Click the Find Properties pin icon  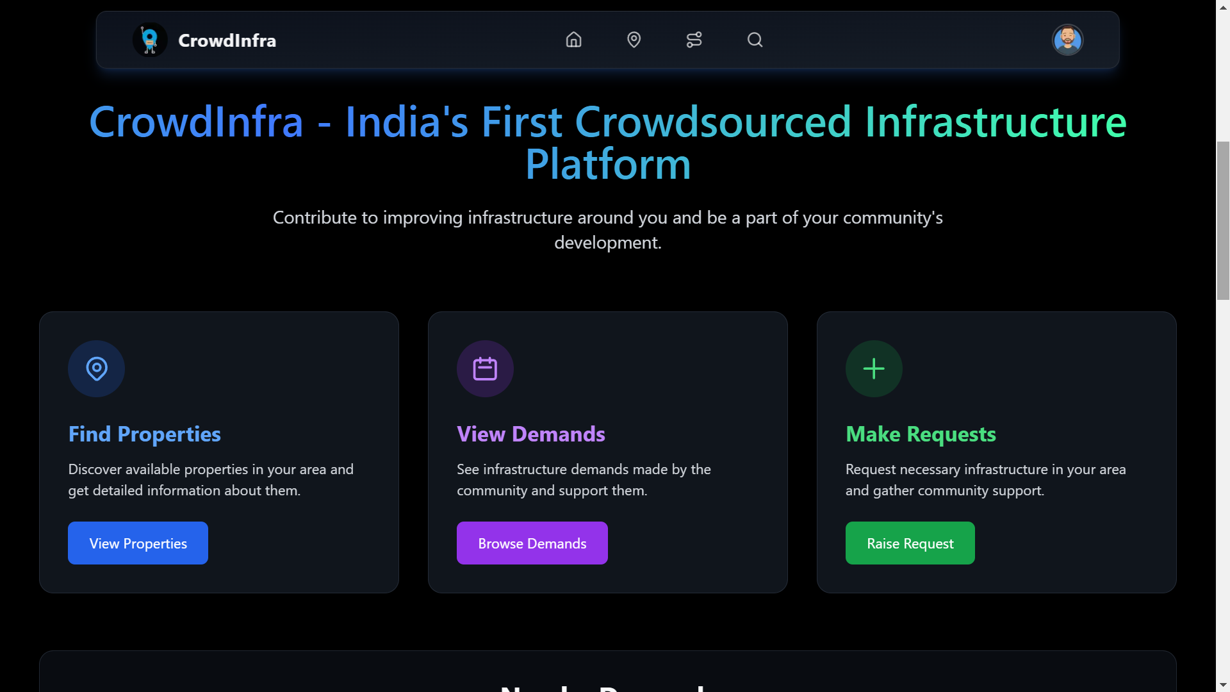97,368
